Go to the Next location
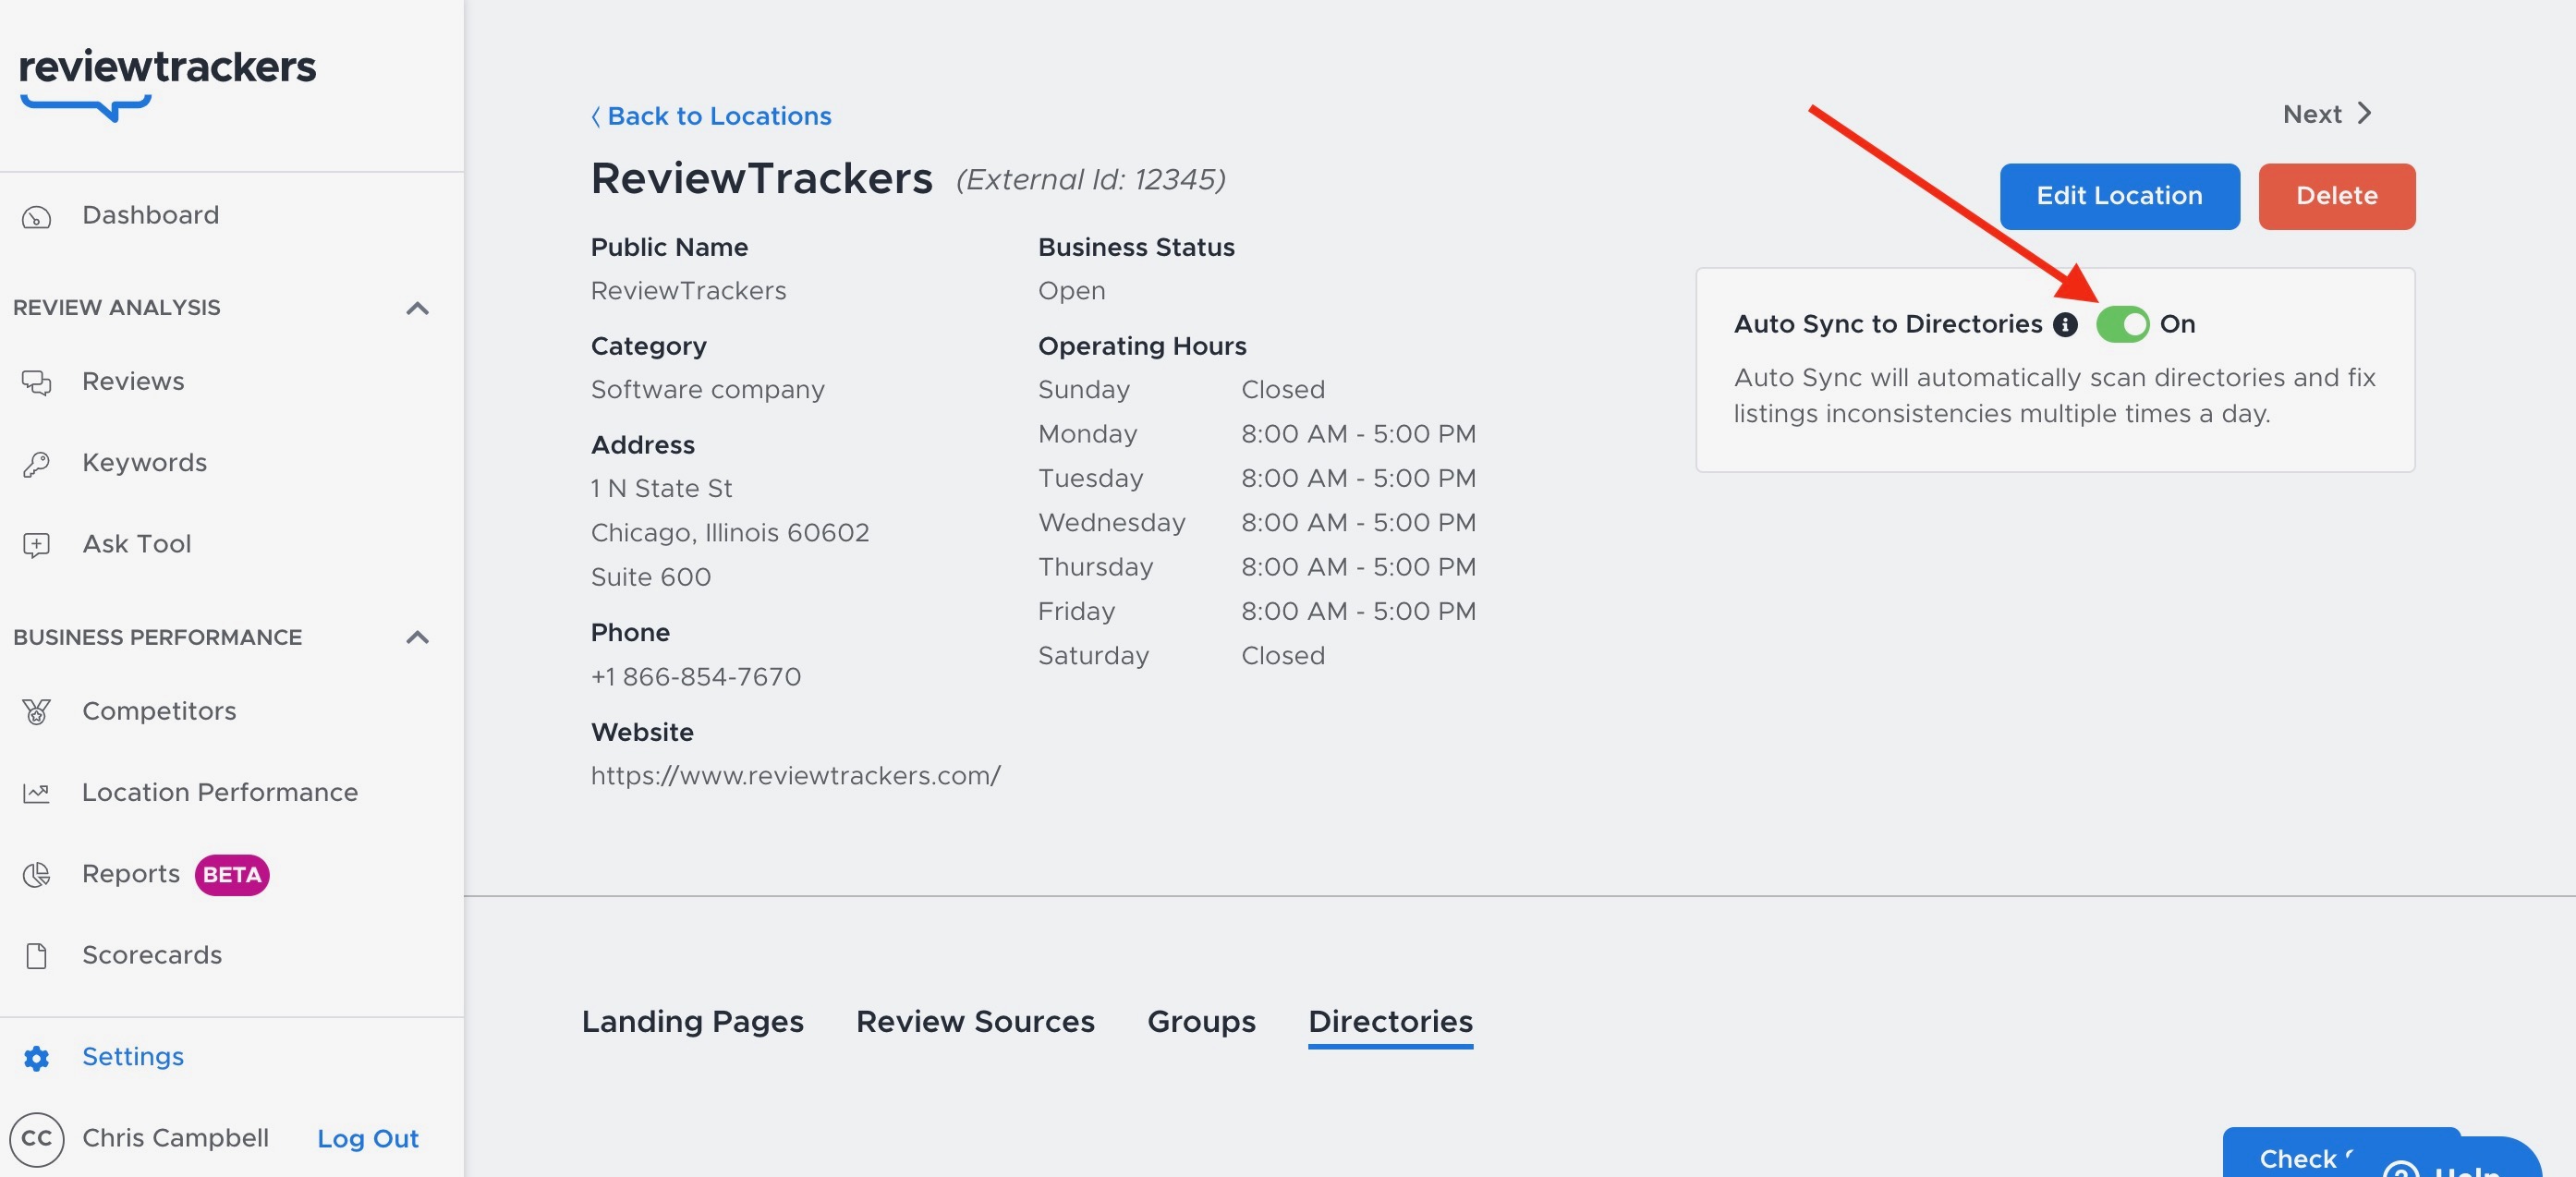This screenshot has width=2576, height=1177. click(2327, 114)
